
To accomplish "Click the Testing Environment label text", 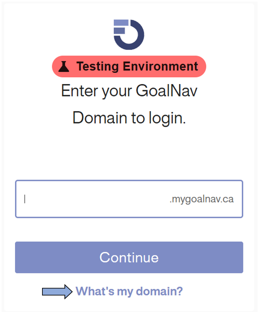I will (137, 66).
